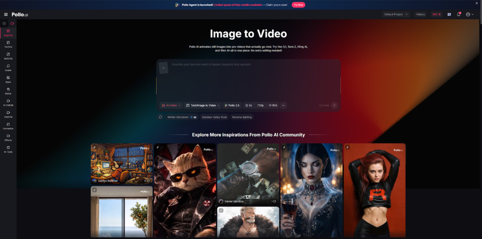Viewport: 482px width, 239px height.
Task: Open the Txt2Vid sidebar tool
Action: [8, 45]
